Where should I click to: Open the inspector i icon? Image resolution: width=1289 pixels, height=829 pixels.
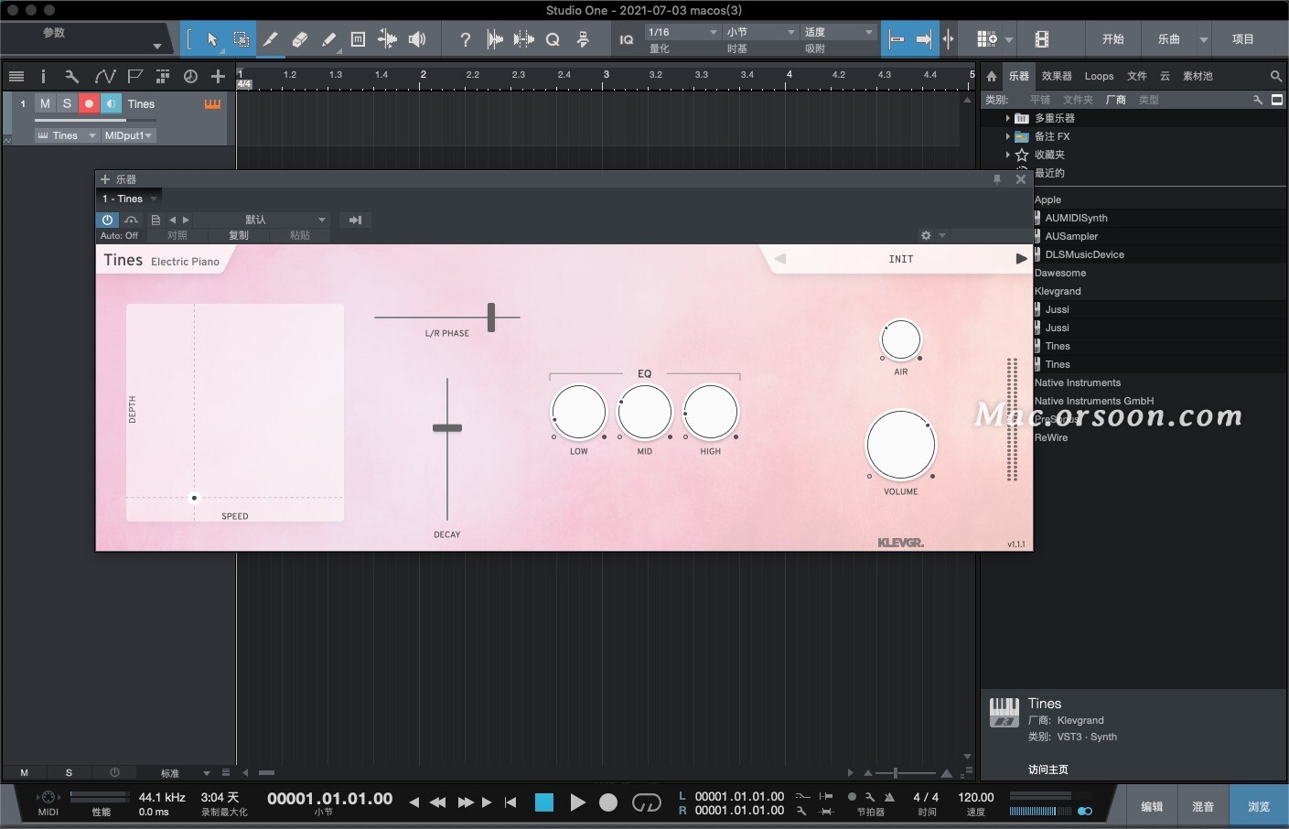pyautogui.click(x=43, y=77)
